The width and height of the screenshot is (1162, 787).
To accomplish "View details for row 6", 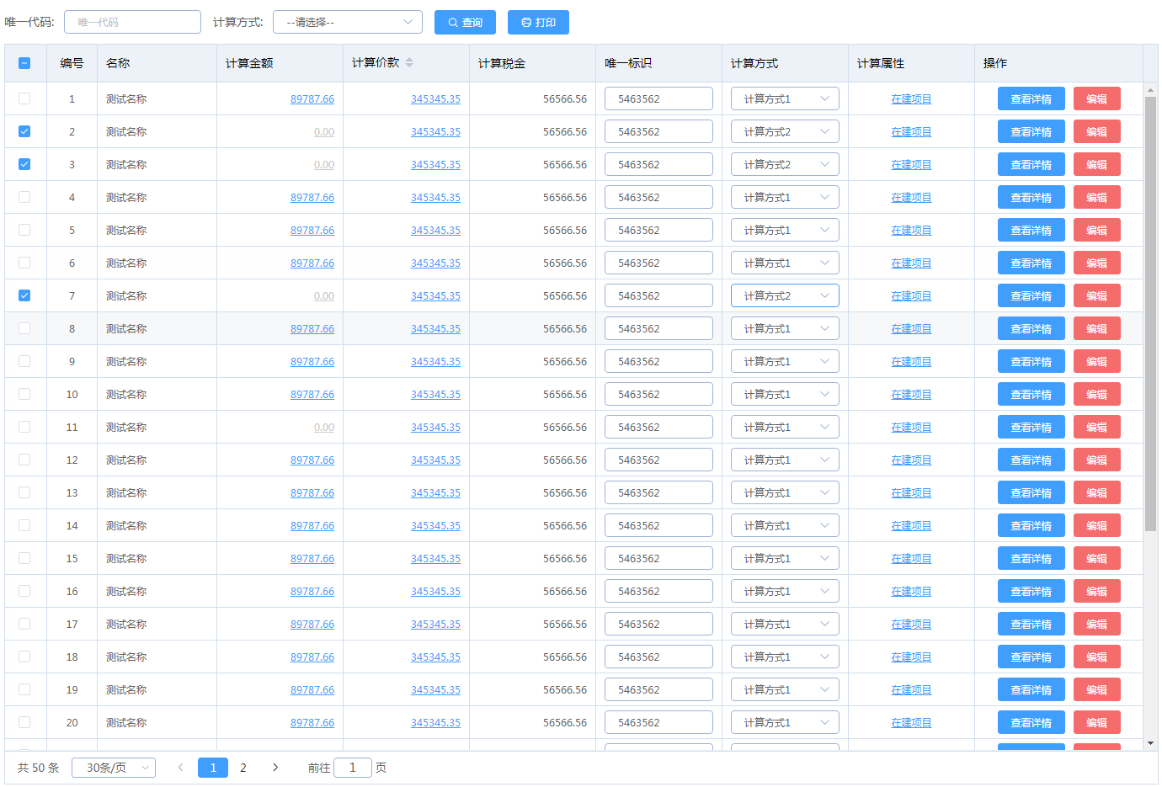I will [x=1031, y=263].
